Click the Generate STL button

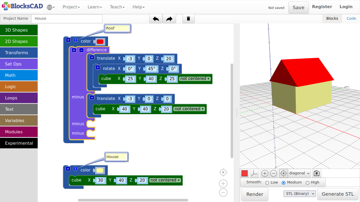click(338, 194)
